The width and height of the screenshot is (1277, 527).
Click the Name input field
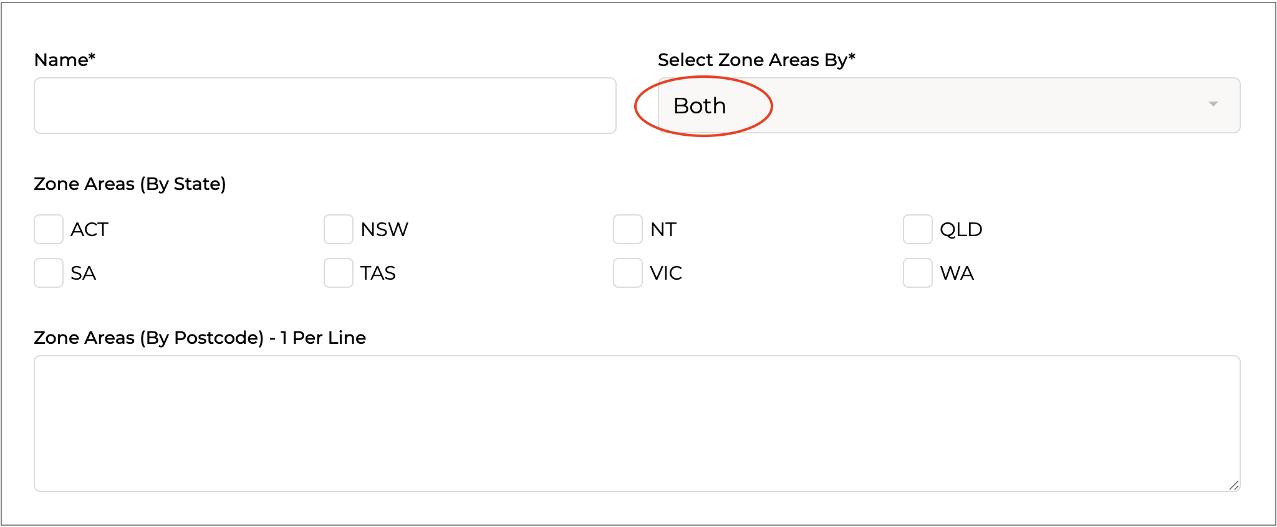325,105
